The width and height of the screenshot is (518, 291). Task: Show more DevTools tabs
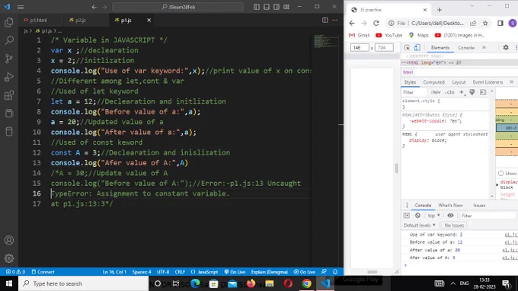coord(484,47)
